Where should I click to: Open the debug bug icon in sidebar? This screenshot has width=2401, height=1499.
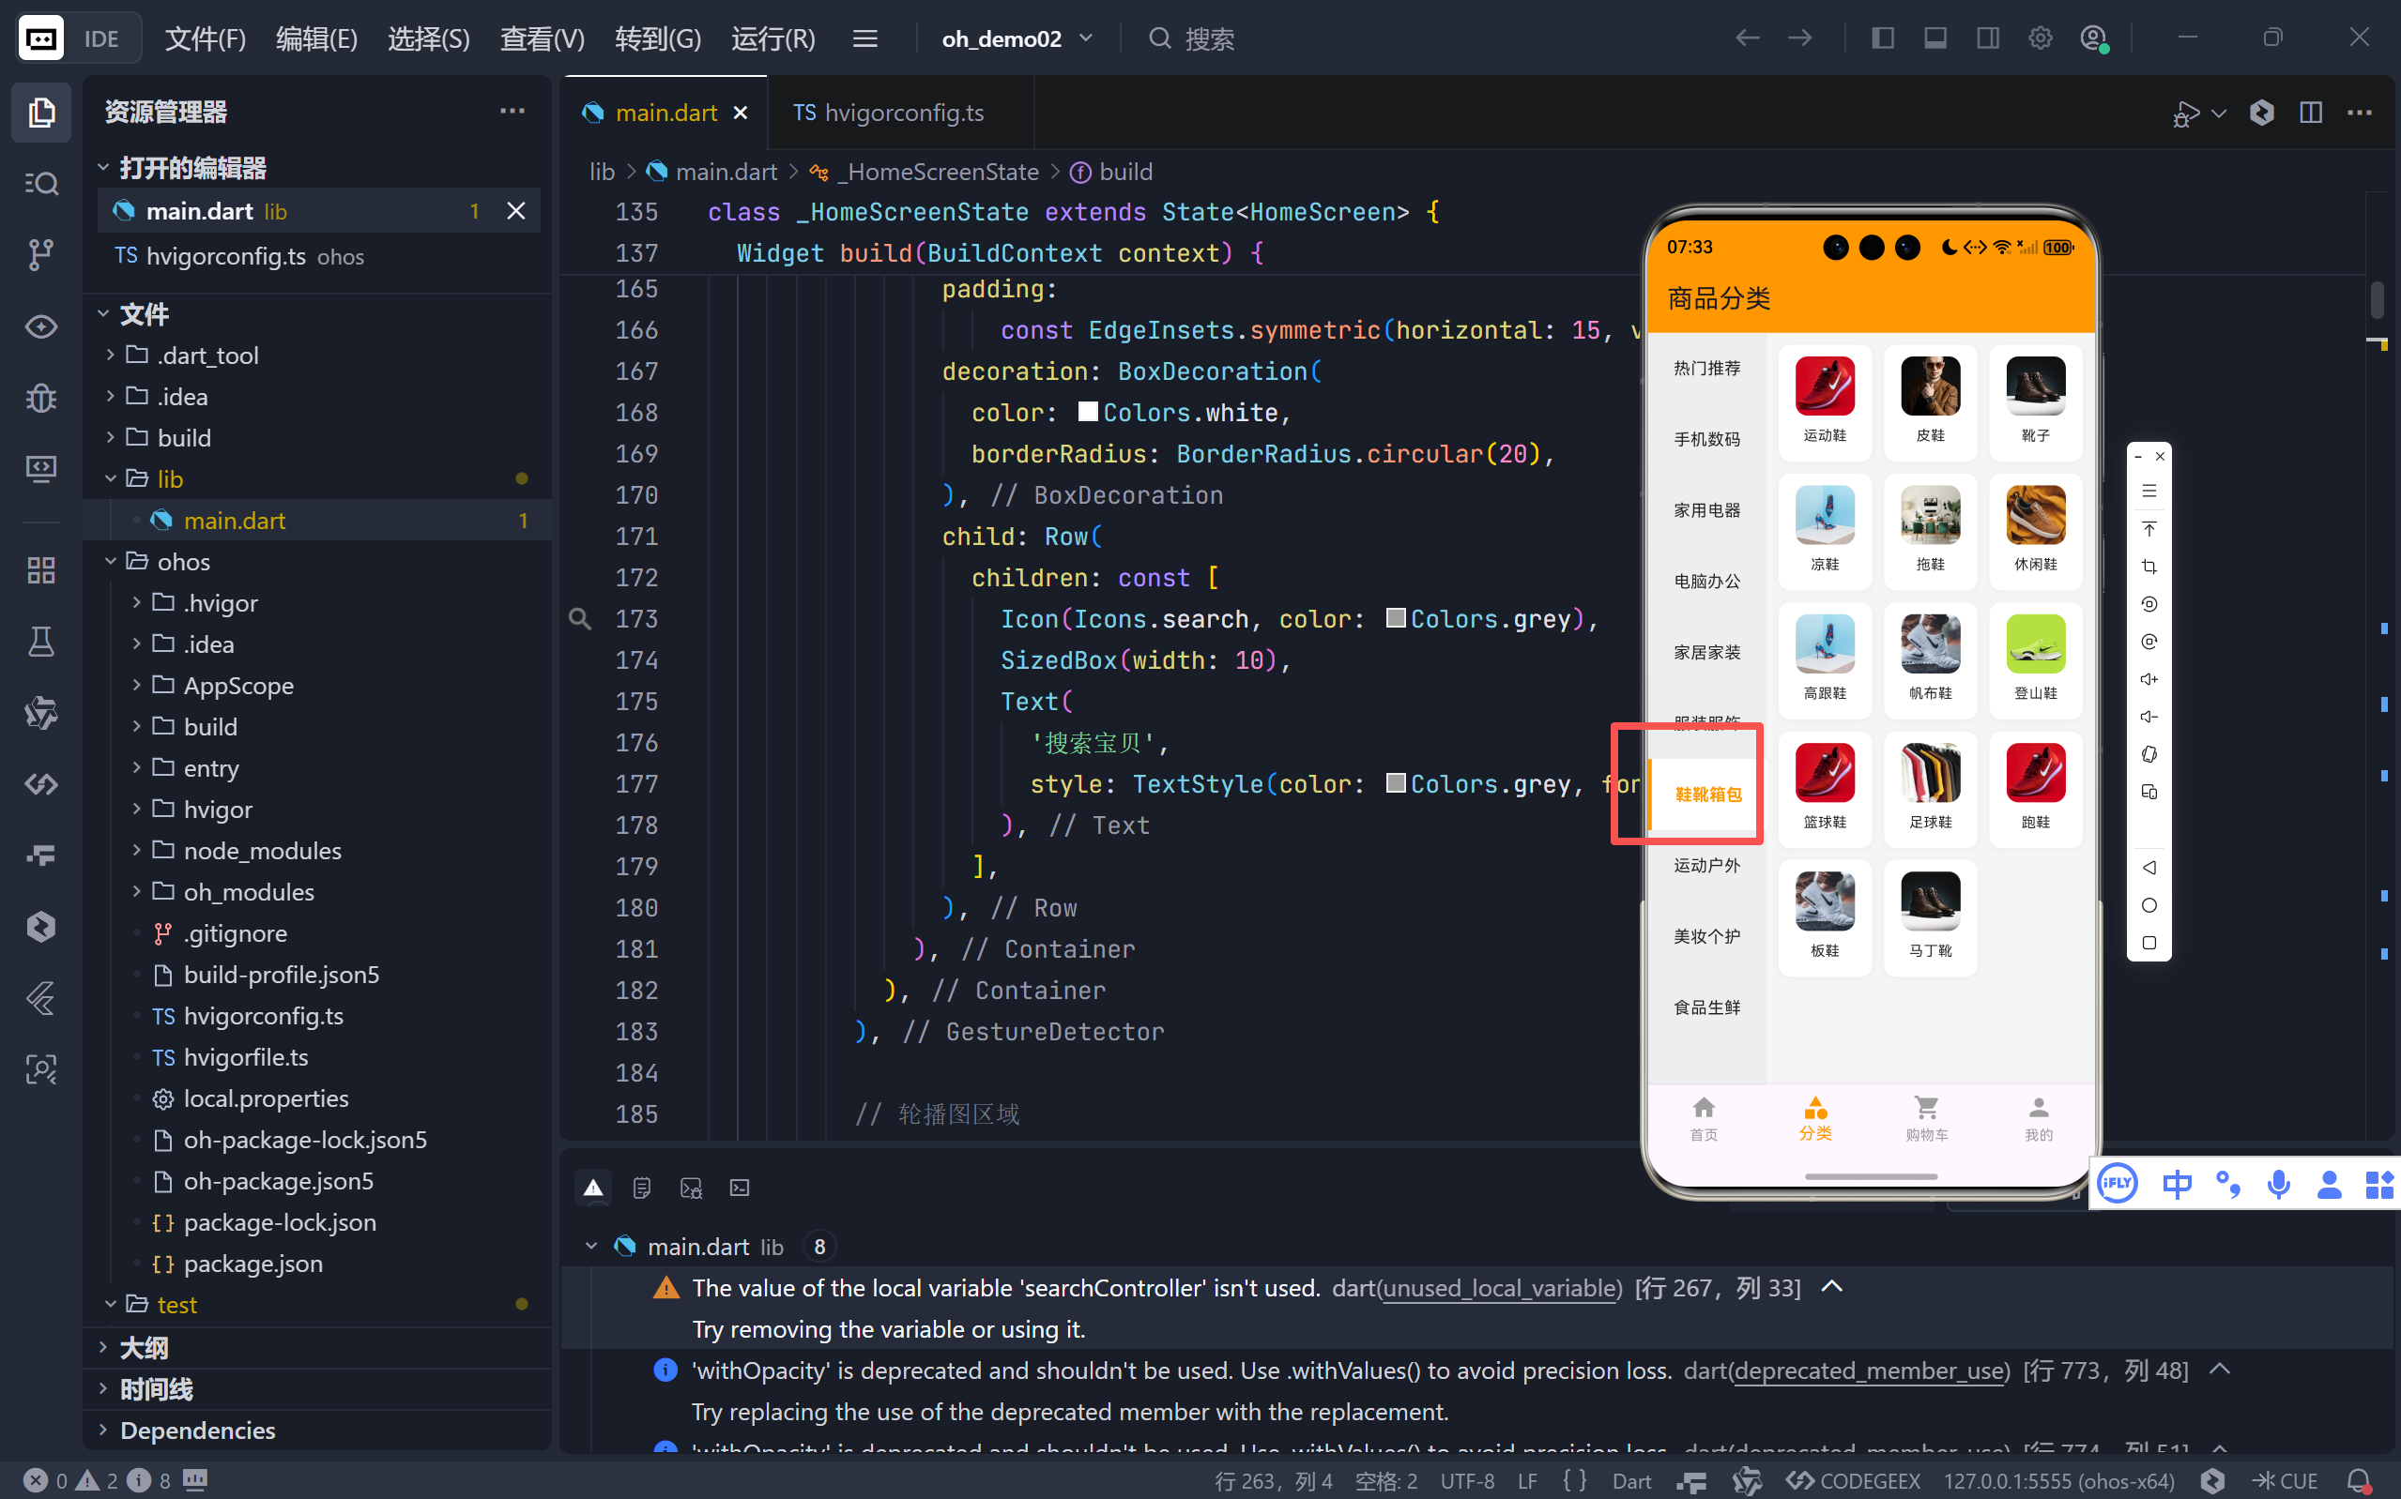point(40,399)
